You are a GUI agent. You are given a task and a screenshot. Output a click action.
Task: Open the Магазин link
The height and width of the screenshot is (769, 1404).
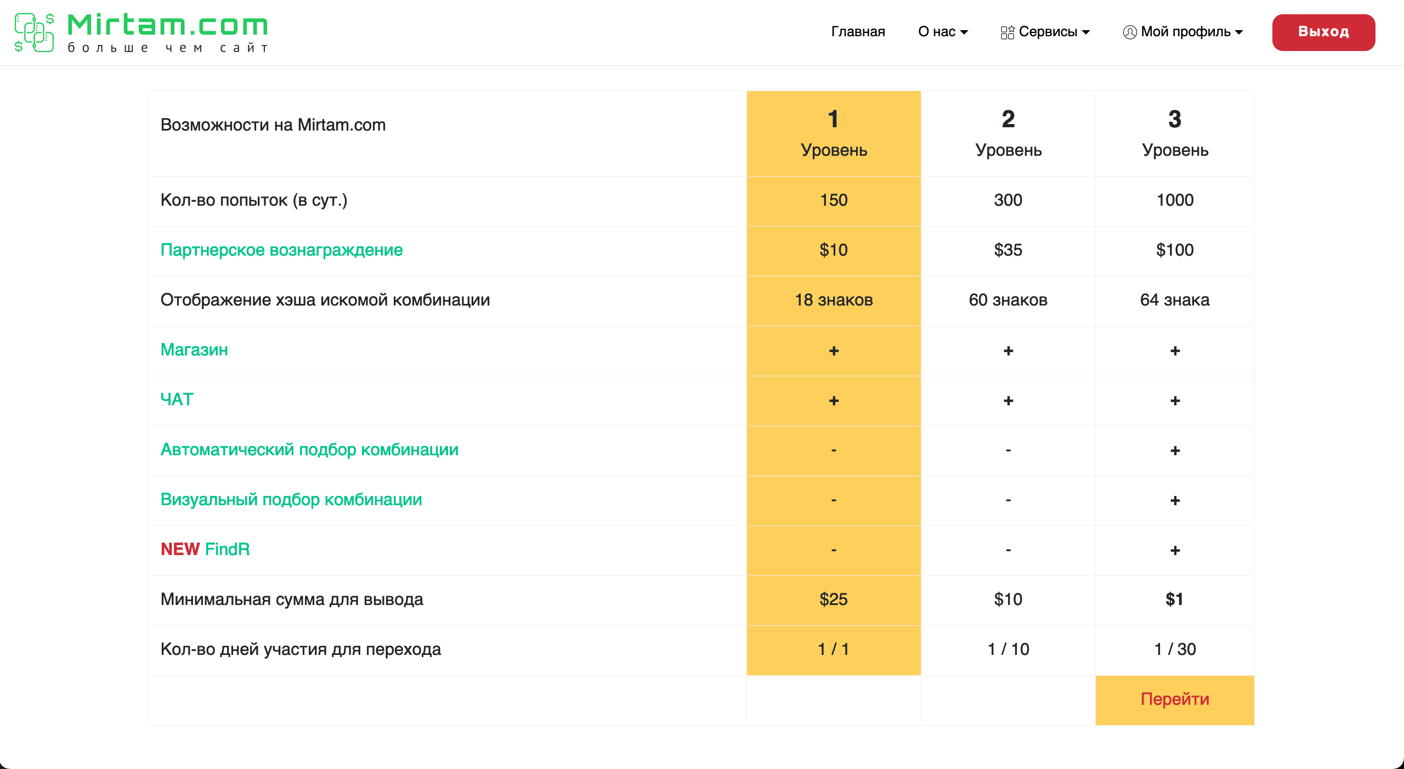[x=194, y=350]
